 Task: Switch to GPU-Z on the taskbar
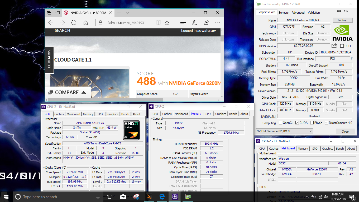coord(188,197)
